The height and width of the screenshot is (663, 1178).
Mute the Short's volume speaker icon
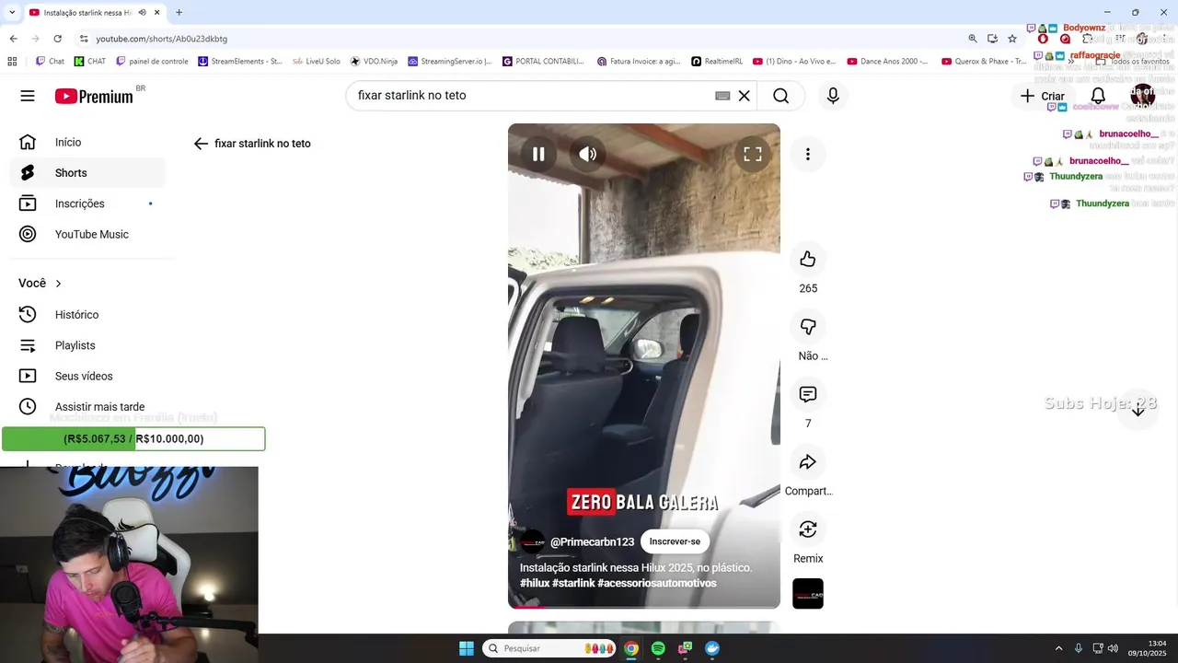click(588, 154)
